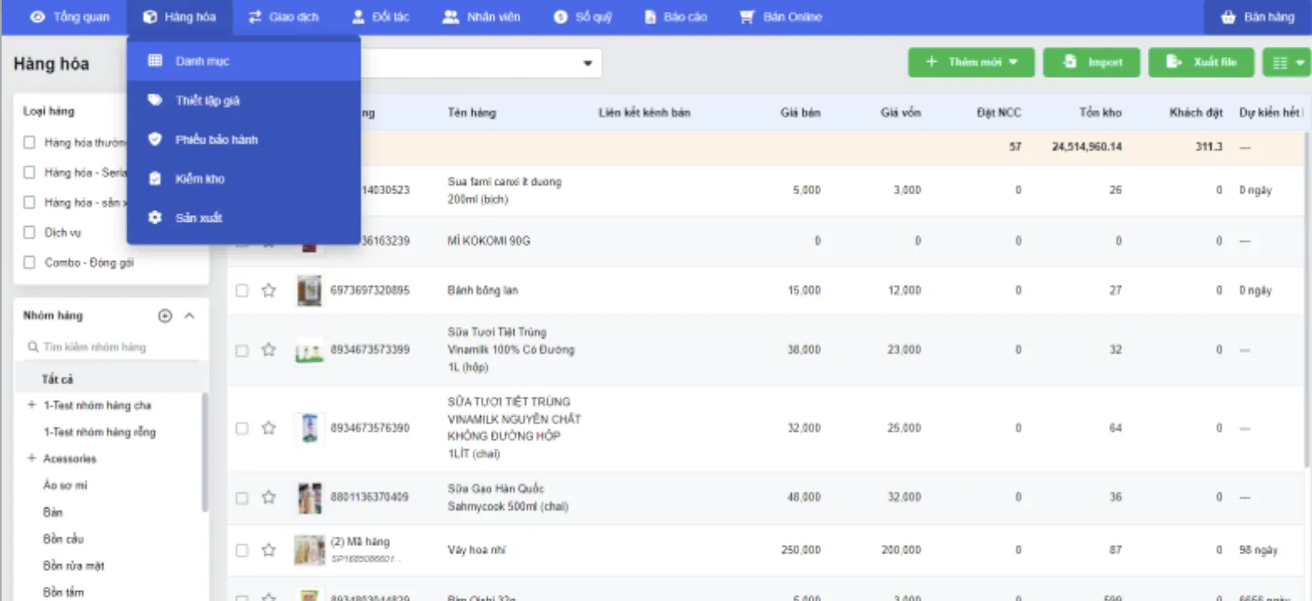Image resolution: width=1312 pixels, height=601 pixels.
Task: Star the Váy hoa nhí product
Action: [268, 551]
